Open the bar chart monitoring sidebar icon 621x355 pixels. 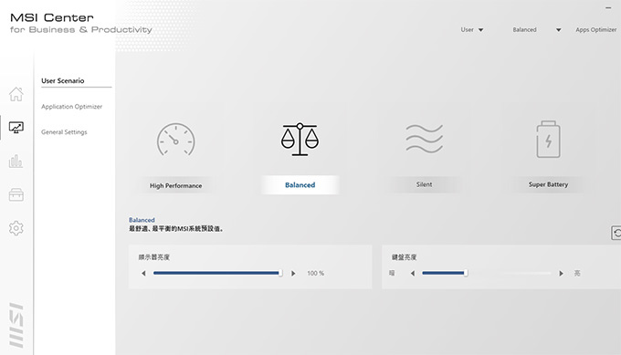[16, 162]
